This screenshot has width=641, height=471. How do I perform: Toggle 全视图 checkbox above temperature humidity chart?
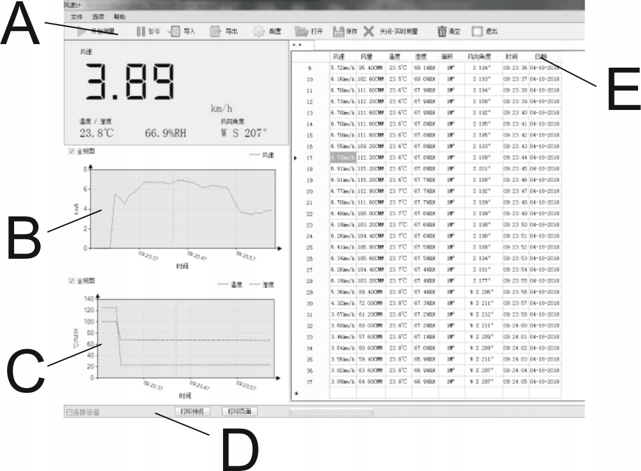[x=72, y=281]
